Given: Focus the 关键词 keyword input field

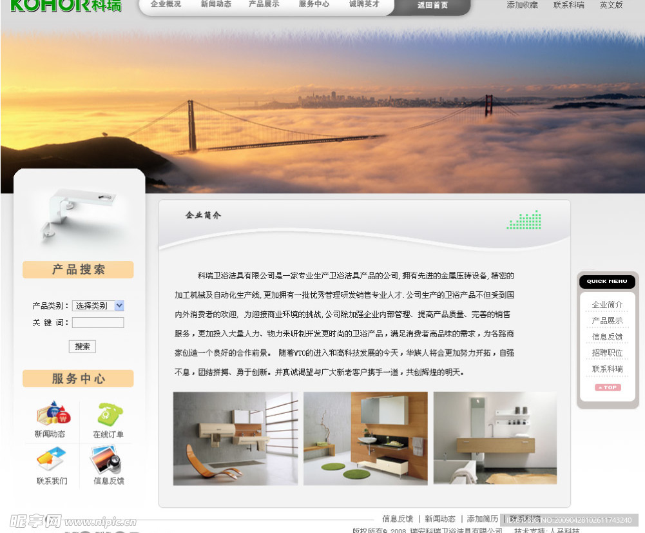Looking at the screenshot, I should pos(98,322).
